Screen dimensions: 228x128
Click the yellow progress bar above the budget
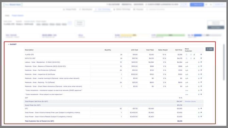click(129, 35)
